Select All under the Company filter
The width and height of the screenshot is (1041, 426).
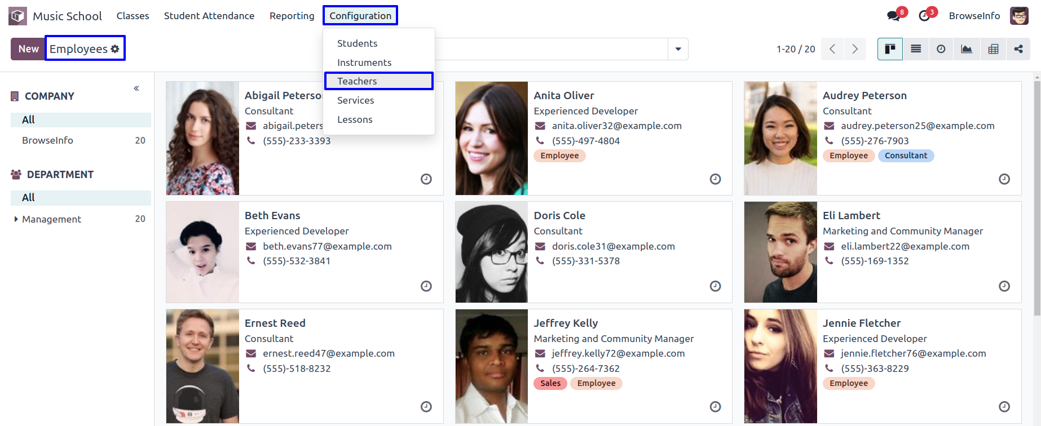point(81,119)
